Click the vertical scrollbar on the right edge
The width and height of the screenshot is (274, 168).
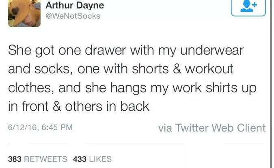[272, 81]
